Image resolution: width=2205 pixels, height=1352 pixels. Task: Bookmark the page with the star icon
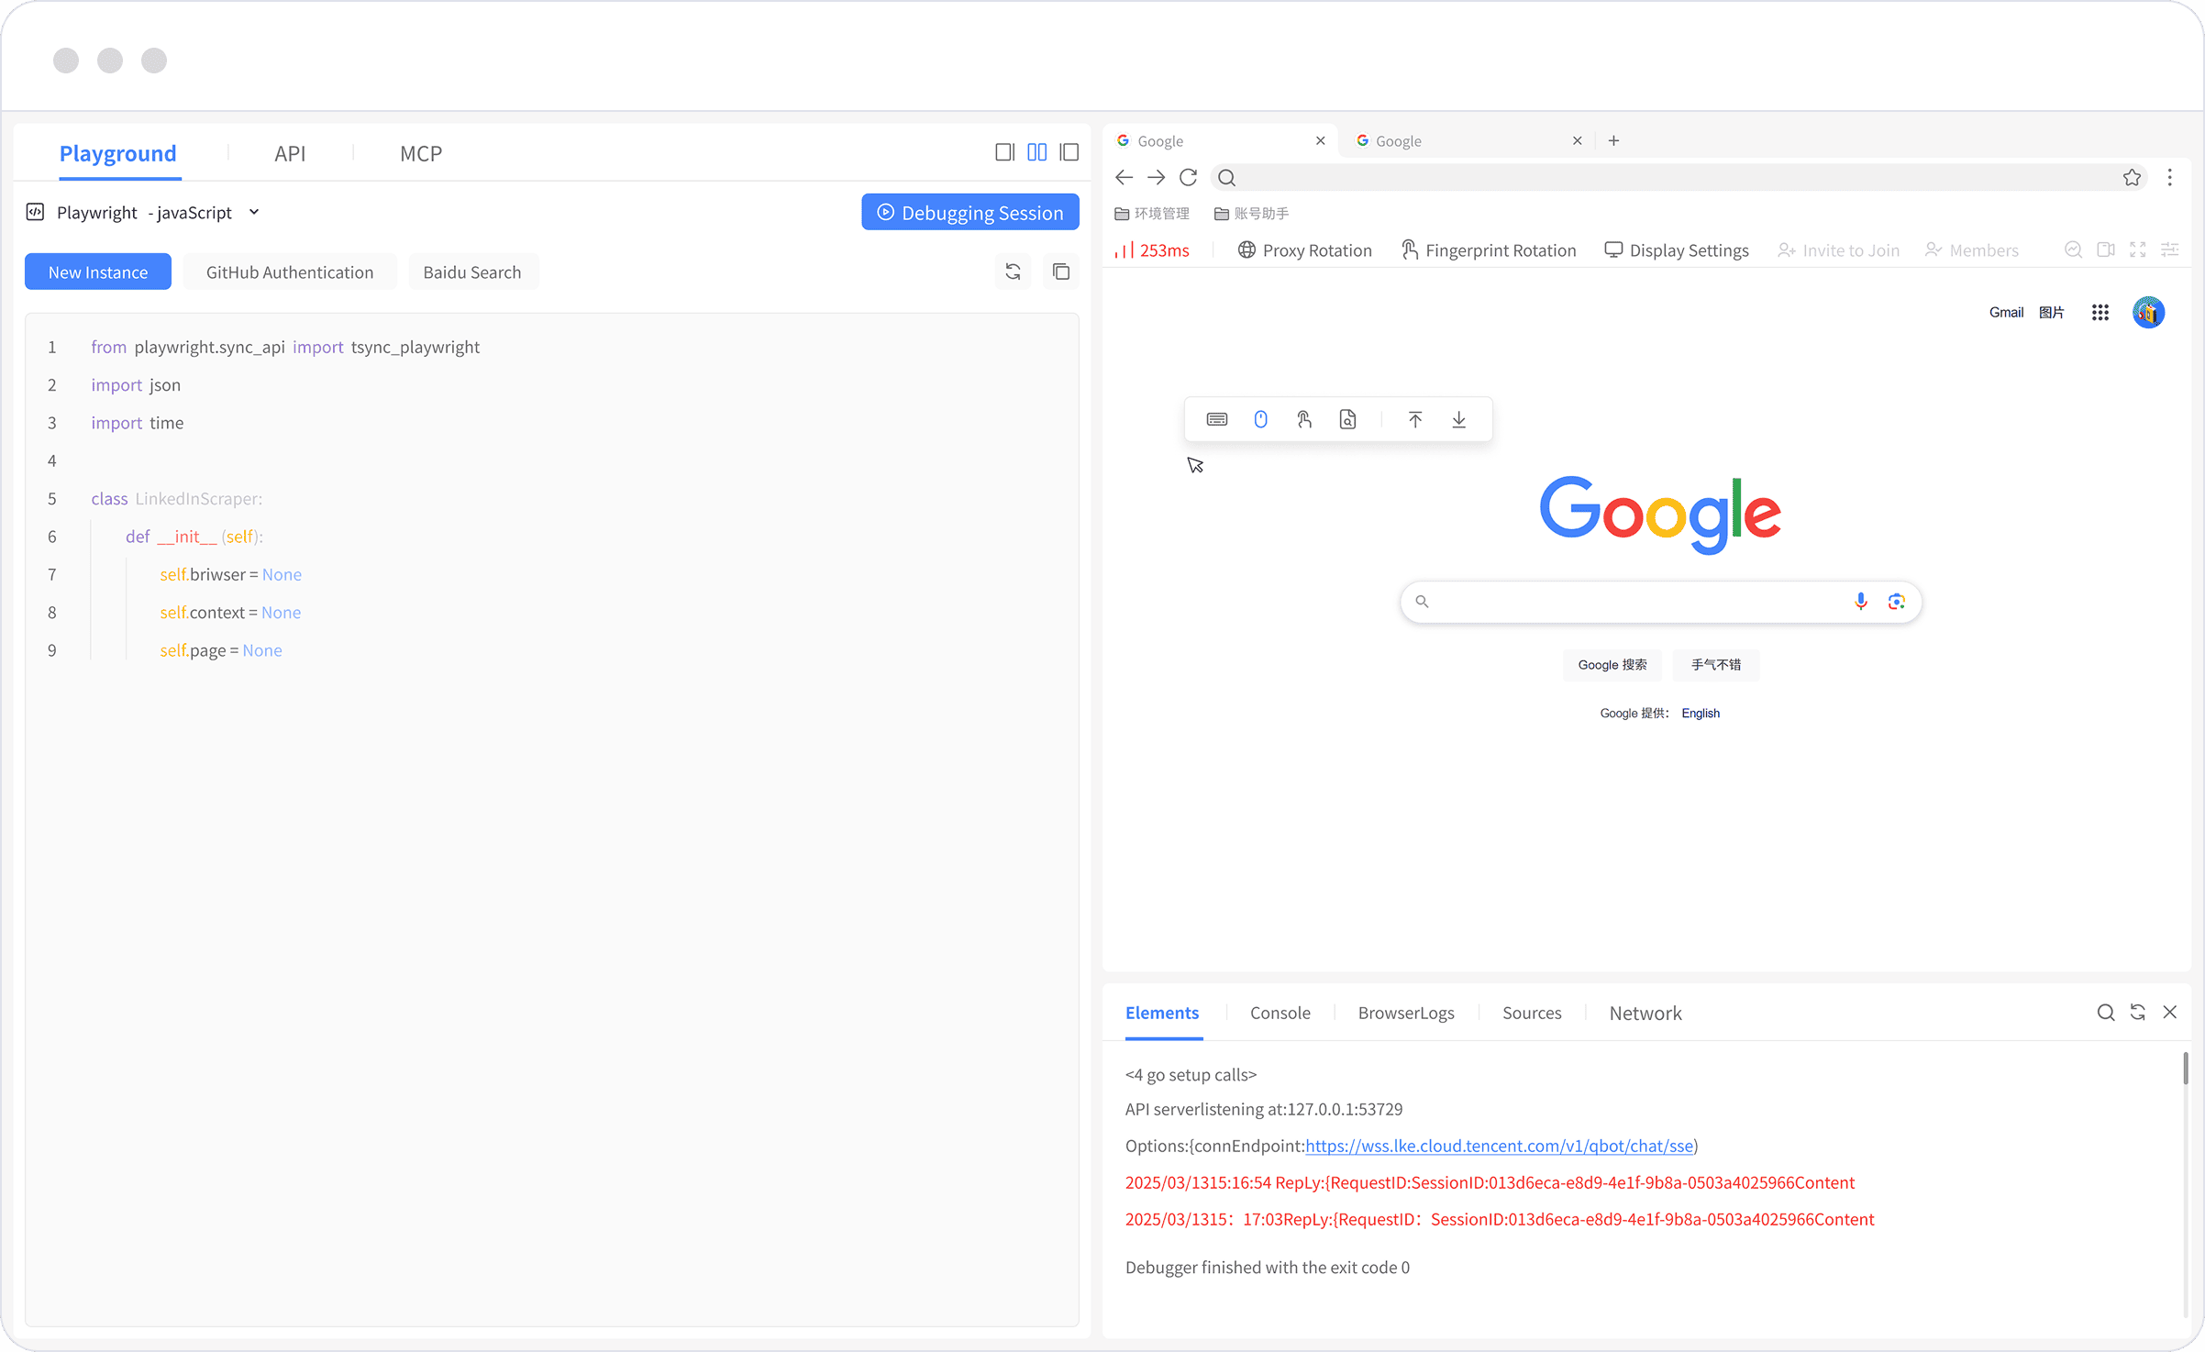(2132, 177)
